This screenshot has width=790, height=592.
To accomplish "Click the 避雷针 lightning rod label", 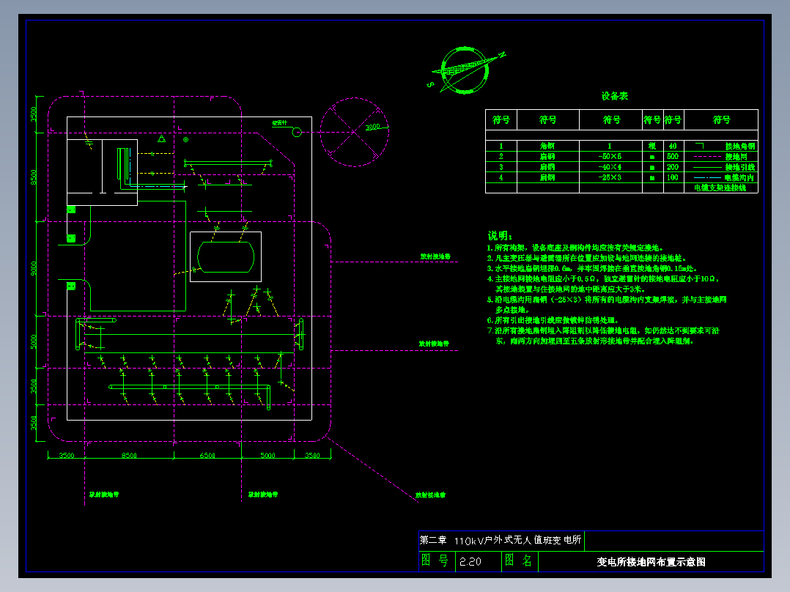I will [x=280, y=123].
